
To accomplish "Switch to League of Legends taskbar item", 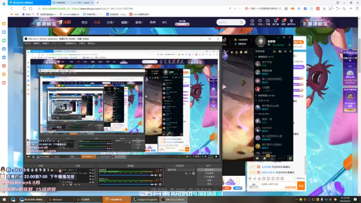I will (x=145, y=199).
